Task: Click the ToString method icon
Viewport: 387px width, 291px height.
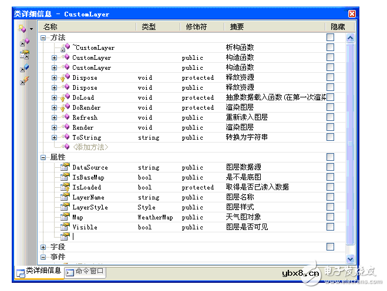Action: pyautogui.click(x=66, y=137)
